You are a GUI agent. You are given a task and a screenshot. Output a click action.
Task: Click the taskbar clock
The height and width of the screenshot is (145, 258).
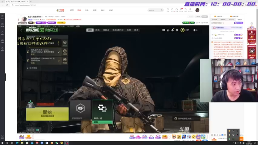pos(249,143)
